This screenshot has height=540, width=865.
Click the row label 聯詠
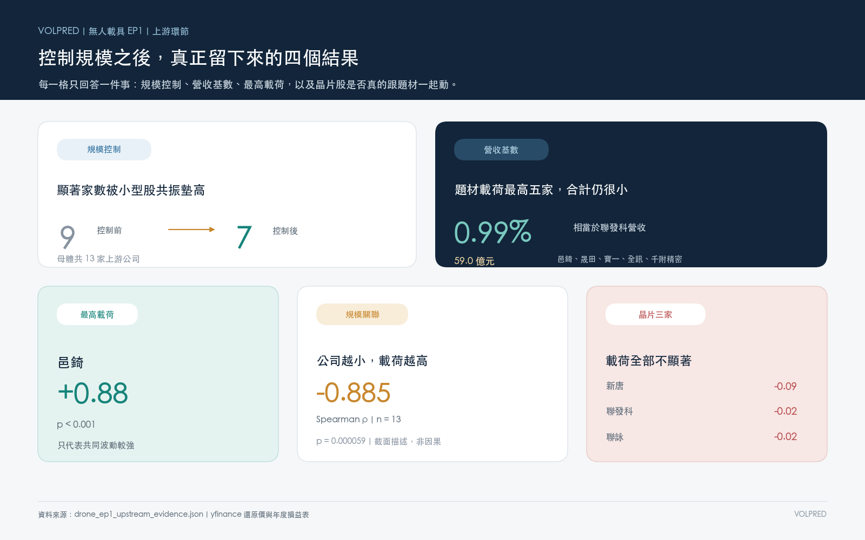[x=615, y=437]
